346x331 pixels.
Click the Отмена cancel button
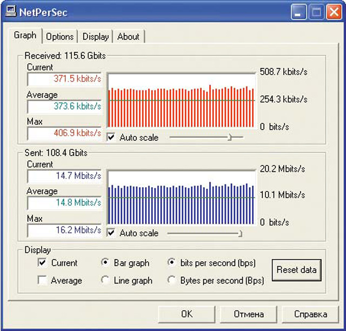249,314
